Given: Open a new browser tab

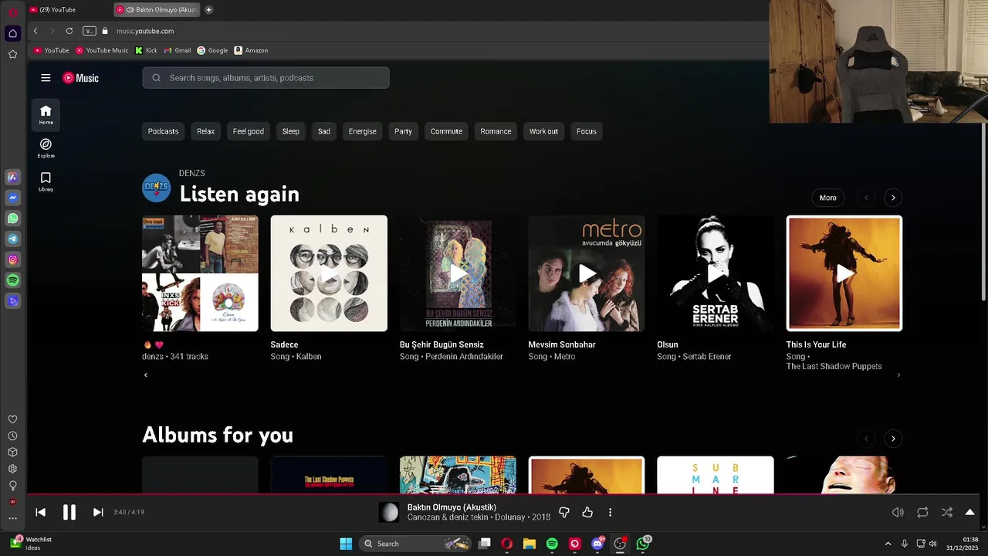Looking at the screenshot, I should pyautogui.click(x=208, y=9).
